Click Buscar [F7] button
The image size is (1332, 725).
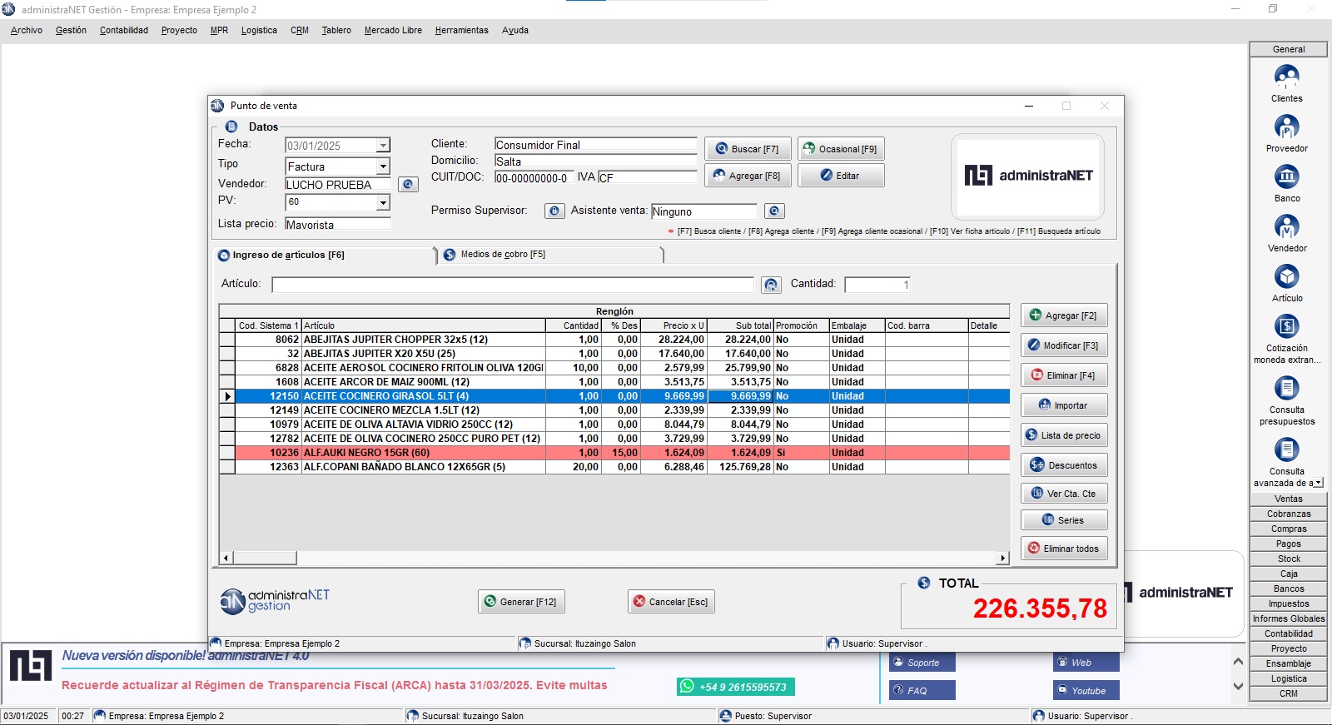pos(748,149)
